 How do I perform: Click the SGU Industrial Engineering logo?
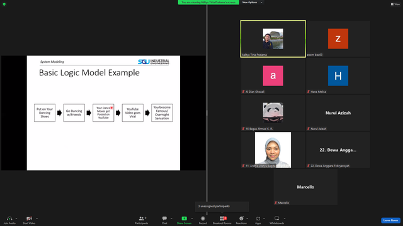pos(154,62)
